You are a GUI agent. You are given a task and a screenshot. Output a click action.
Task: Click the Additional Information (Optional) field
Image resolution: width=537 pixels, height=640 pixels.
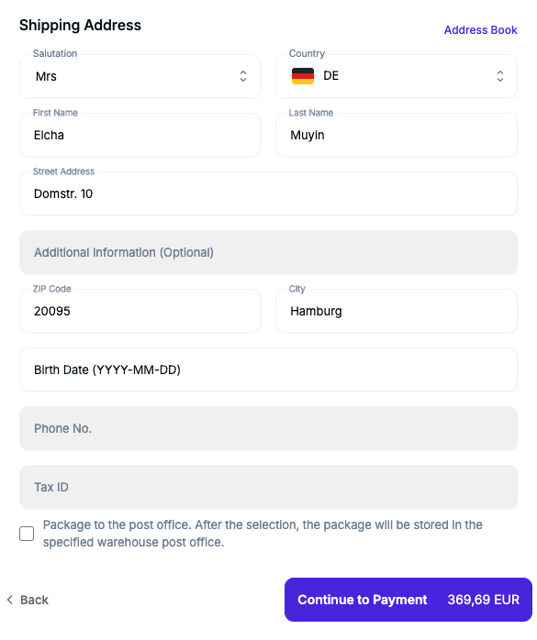click(x=268, y=252)
